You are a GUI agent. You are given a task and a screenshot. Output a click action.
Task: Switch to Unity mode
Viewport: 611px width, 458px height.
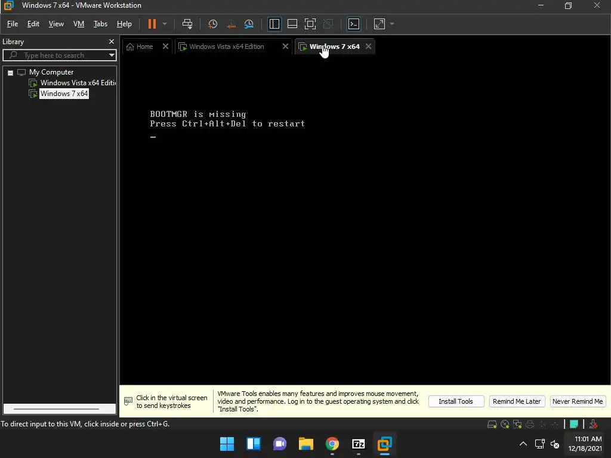pos(329,24)
